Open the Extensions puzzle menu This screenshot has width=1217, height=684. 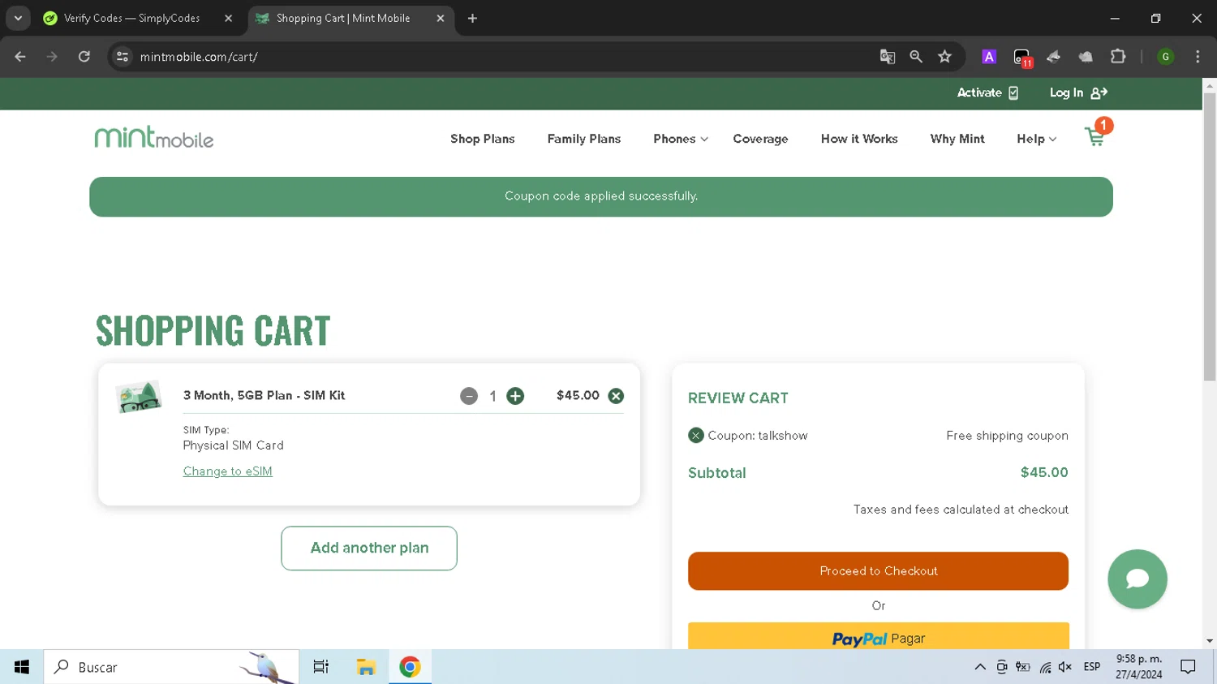coord(1118,57)
